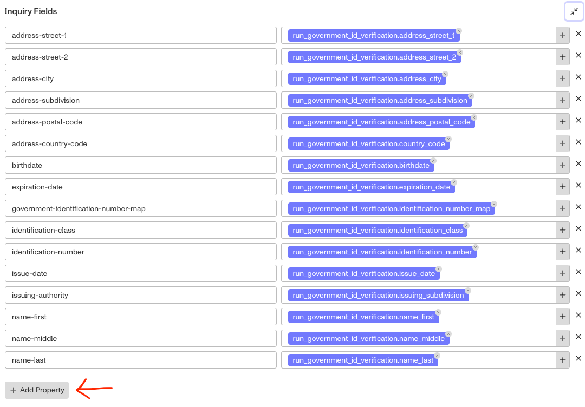Add a new property
This screenshot has height=407, width=585.
[37, 390]
